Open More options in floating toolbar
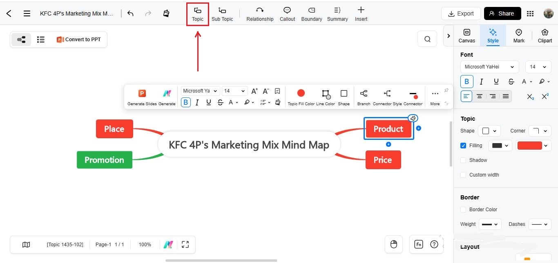Viewport: 558px width, 263px height. [x=435, y=97]
